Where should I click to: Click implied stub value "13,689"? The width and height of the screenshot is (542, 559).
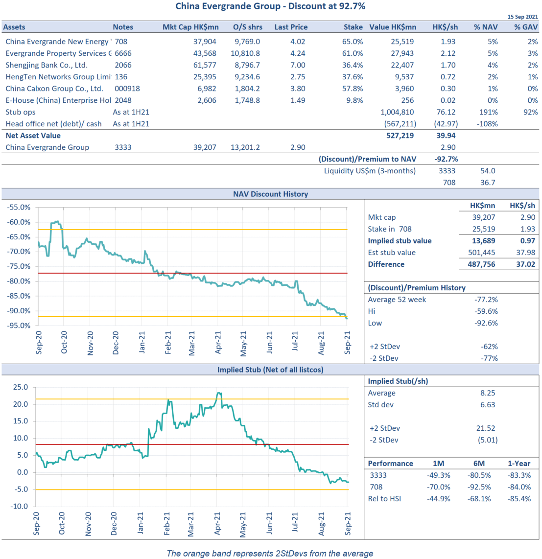click(x=484, y=241)
